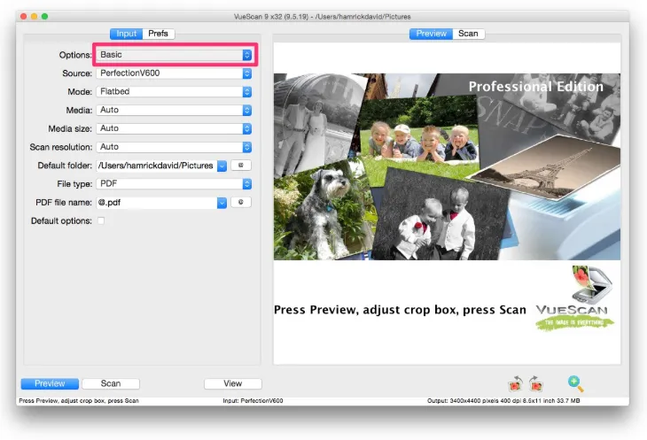Click status text 'Press Preview, adjust crop box'
Viewport: 647px width, 440px height.
click(x=79, y=400)
